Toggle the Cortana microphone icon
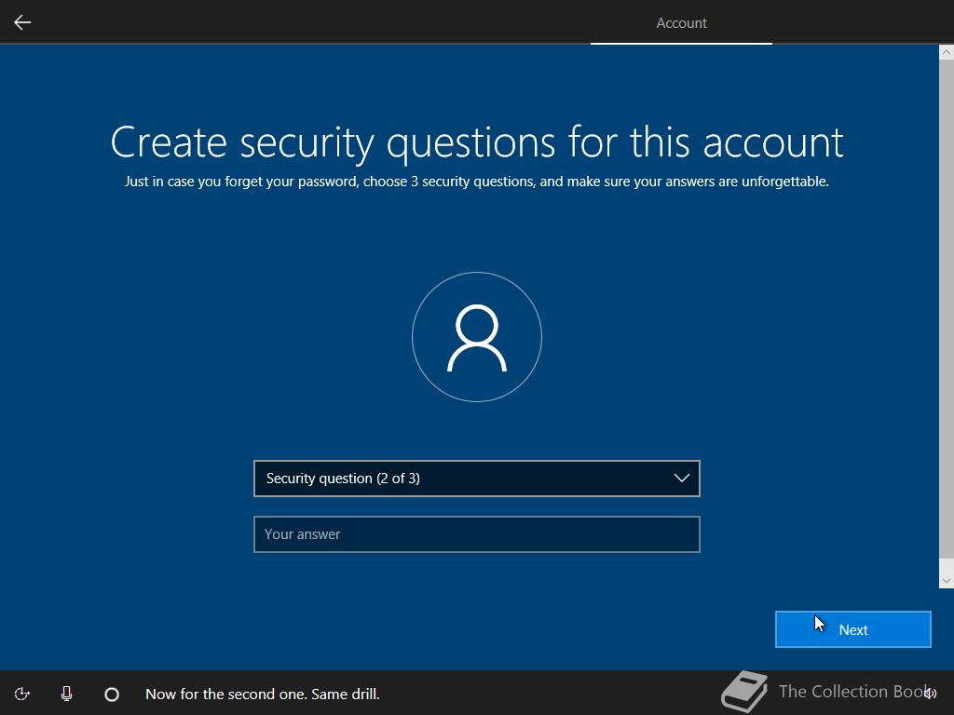The height and width of the screenshot is (715, 954). click(67, 694)
